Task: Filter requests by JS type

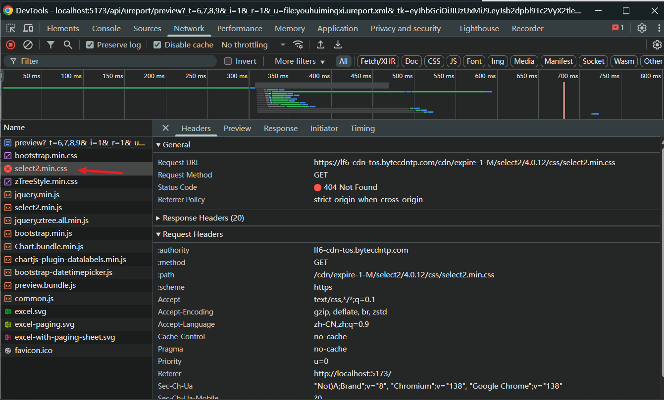Action: pyautogui.click(x=453, y=61)
